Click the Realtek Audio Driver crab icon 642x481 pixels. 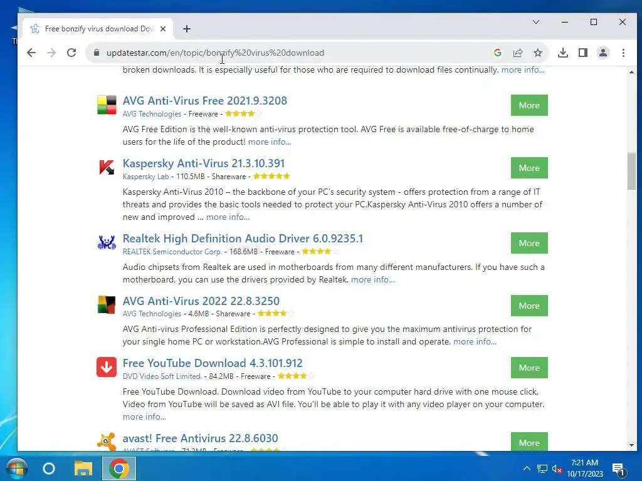pos(107,242)
